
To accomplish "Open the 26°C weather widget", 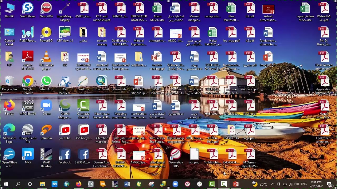I will [260, 184].
